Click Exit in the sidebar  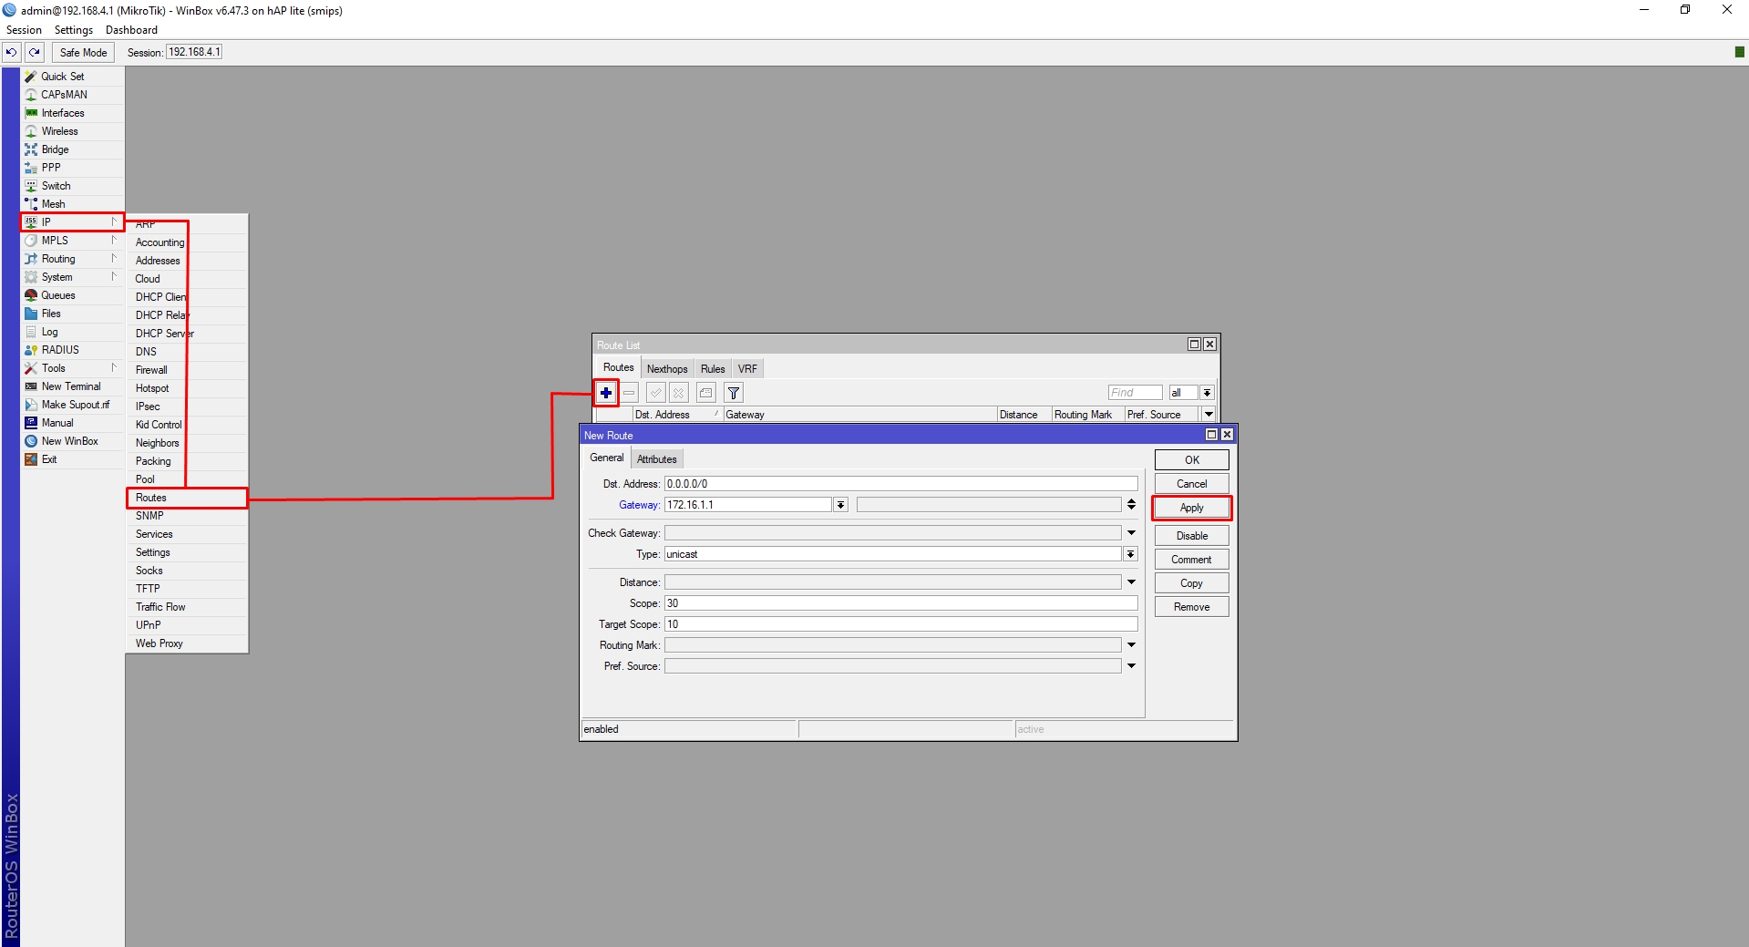[72, 459]
